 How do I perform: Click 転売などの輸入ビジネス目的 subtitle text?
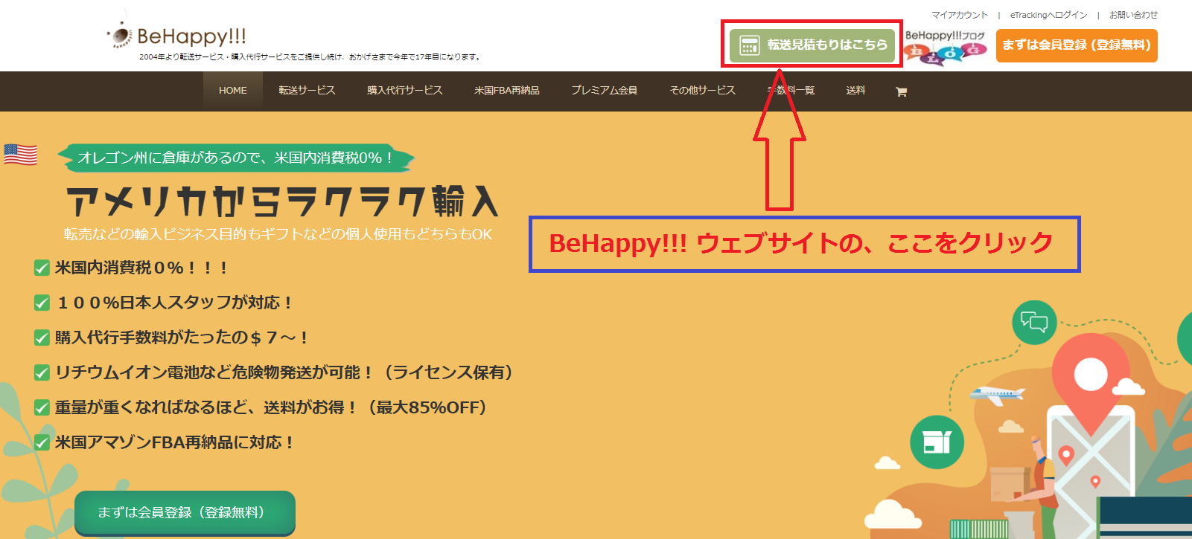coord(278,234)
